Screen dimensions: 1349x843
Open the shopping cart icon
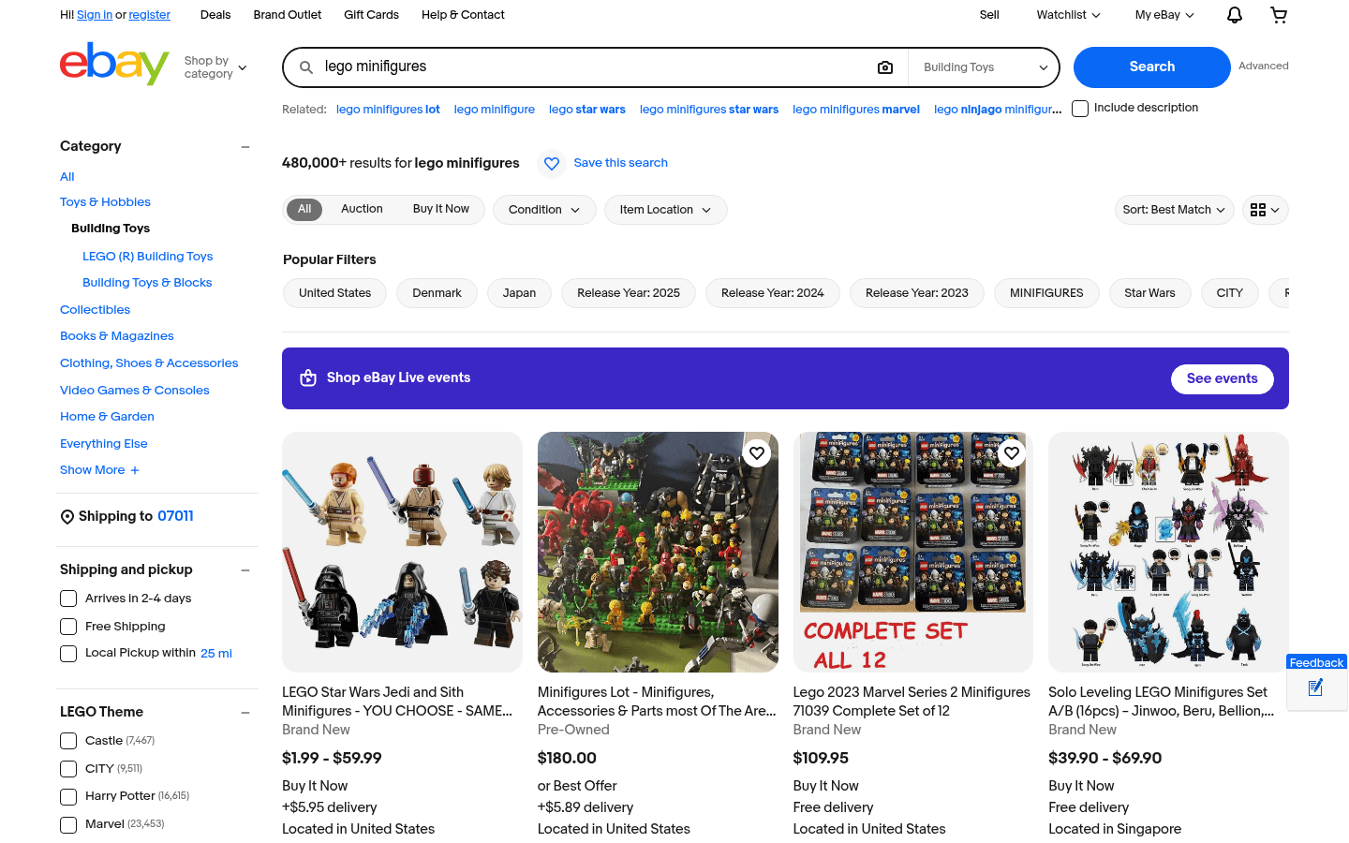point(1279,15)
